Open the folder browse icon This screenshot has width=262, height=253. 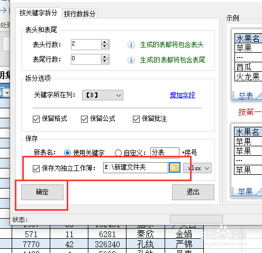click(x=175, y=167)
